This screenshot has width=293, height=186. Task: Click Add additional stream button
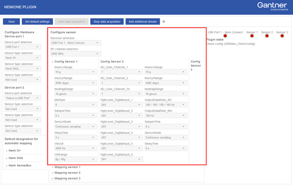pos(143,22)
